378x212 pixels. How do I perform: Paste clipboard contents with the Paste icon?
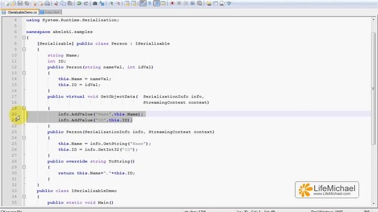coord(70,4)
